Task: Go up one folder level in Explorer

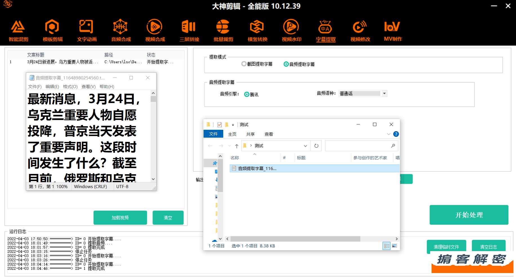Action: (237, 146)
